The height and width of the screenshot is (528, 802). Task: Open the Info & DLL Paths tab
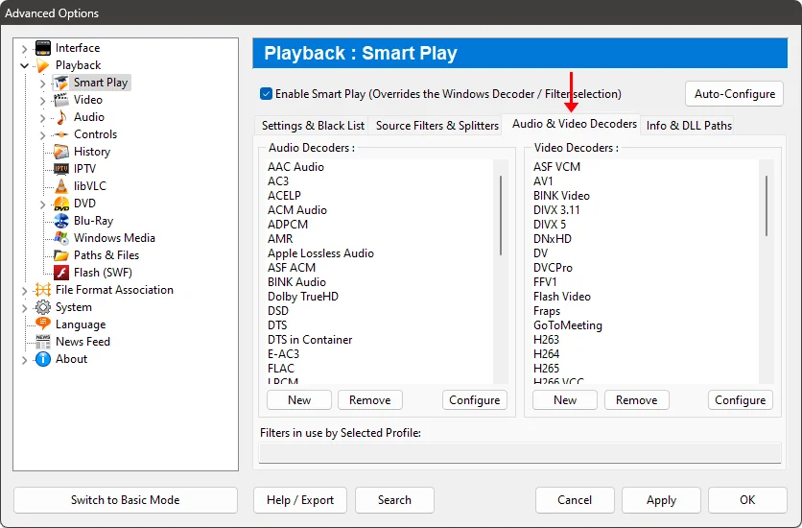(689, 126)
